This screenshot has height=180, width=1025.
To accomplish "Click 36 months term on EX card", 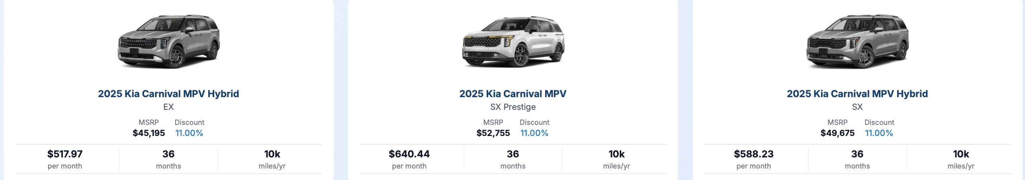I will pyautogui.click(x=168, y=159).
